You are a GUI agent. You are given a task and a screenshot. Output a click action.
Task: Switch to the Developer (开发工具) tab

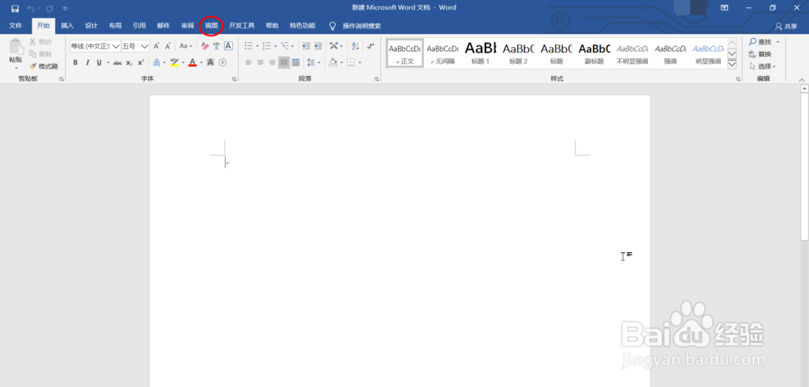242,26
